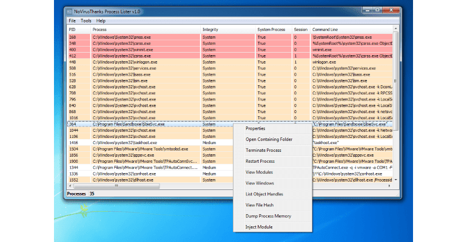
Task: Select View Modules entry
Action: tap(259, 172)
